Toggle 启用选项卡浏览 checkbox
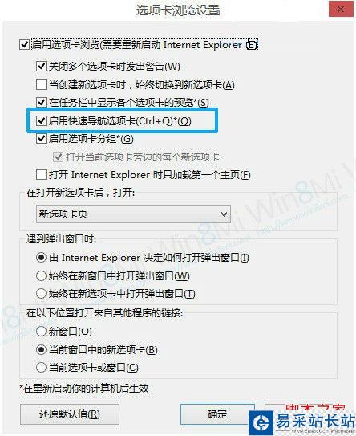The image size is (356, 436). (24, 45)
